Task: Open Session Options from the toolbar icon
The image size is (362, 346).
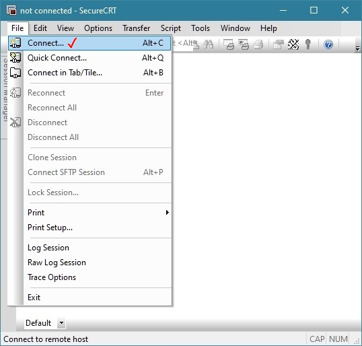Action: [278, 44]
